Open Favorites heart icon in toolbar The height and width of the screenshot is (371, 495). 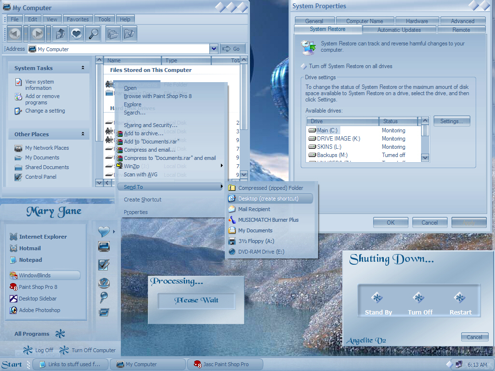click(76, 33)
